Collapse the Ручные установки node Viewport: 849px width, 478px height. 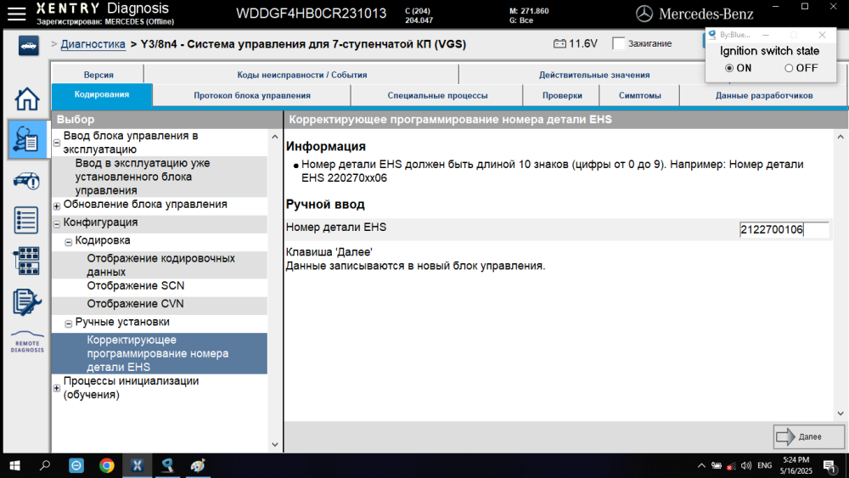69,323
